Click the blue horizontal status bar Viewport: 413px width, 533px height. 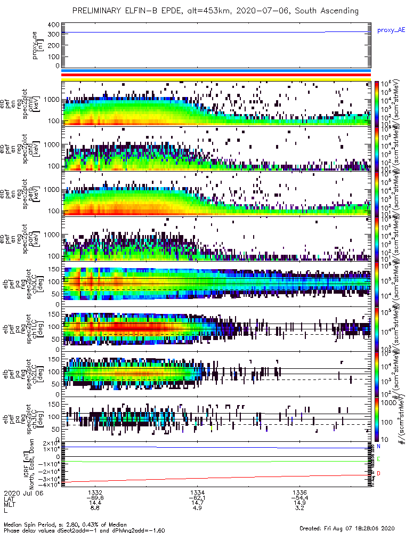(216, 71)
